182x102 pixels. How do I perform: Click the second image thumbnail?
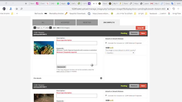click(x=44, y=98)
